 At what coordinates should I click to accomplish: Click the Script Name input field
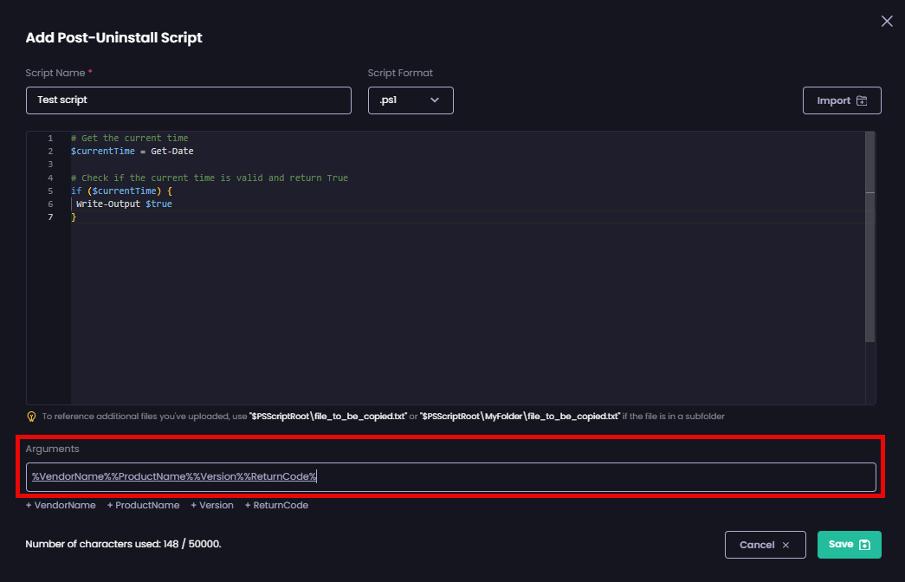(x=188, y=100)
